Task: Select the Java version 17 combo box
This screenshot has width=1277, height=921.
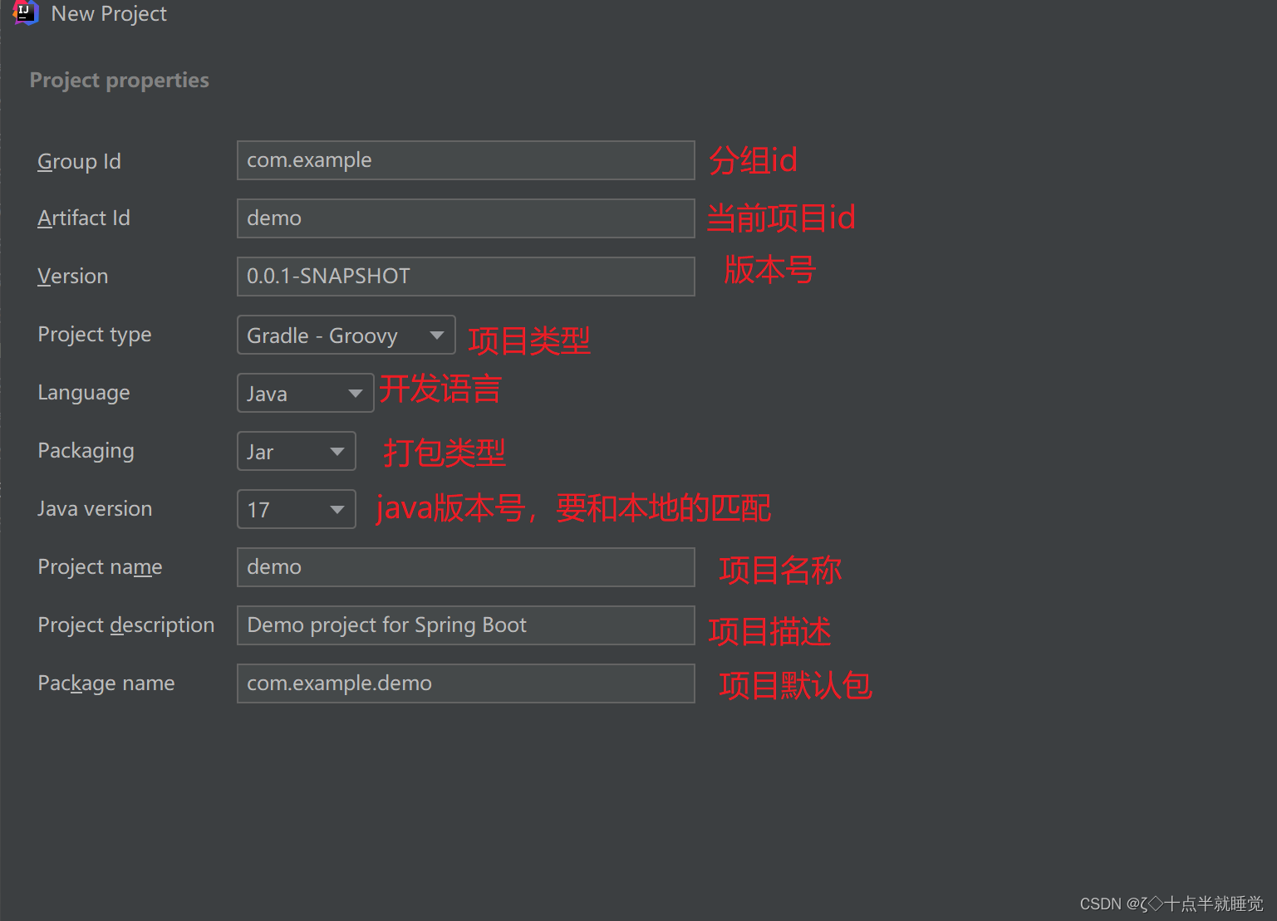Action: point(297,509)
